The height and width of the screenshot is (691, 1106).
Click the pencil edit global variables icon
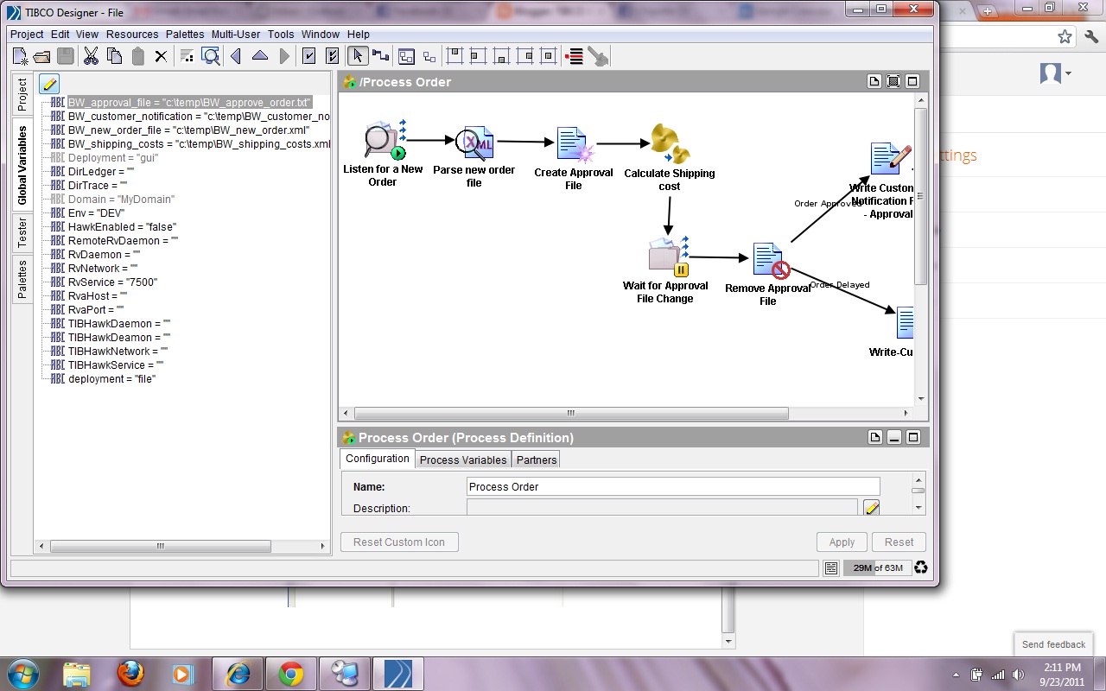click(49, 84)
